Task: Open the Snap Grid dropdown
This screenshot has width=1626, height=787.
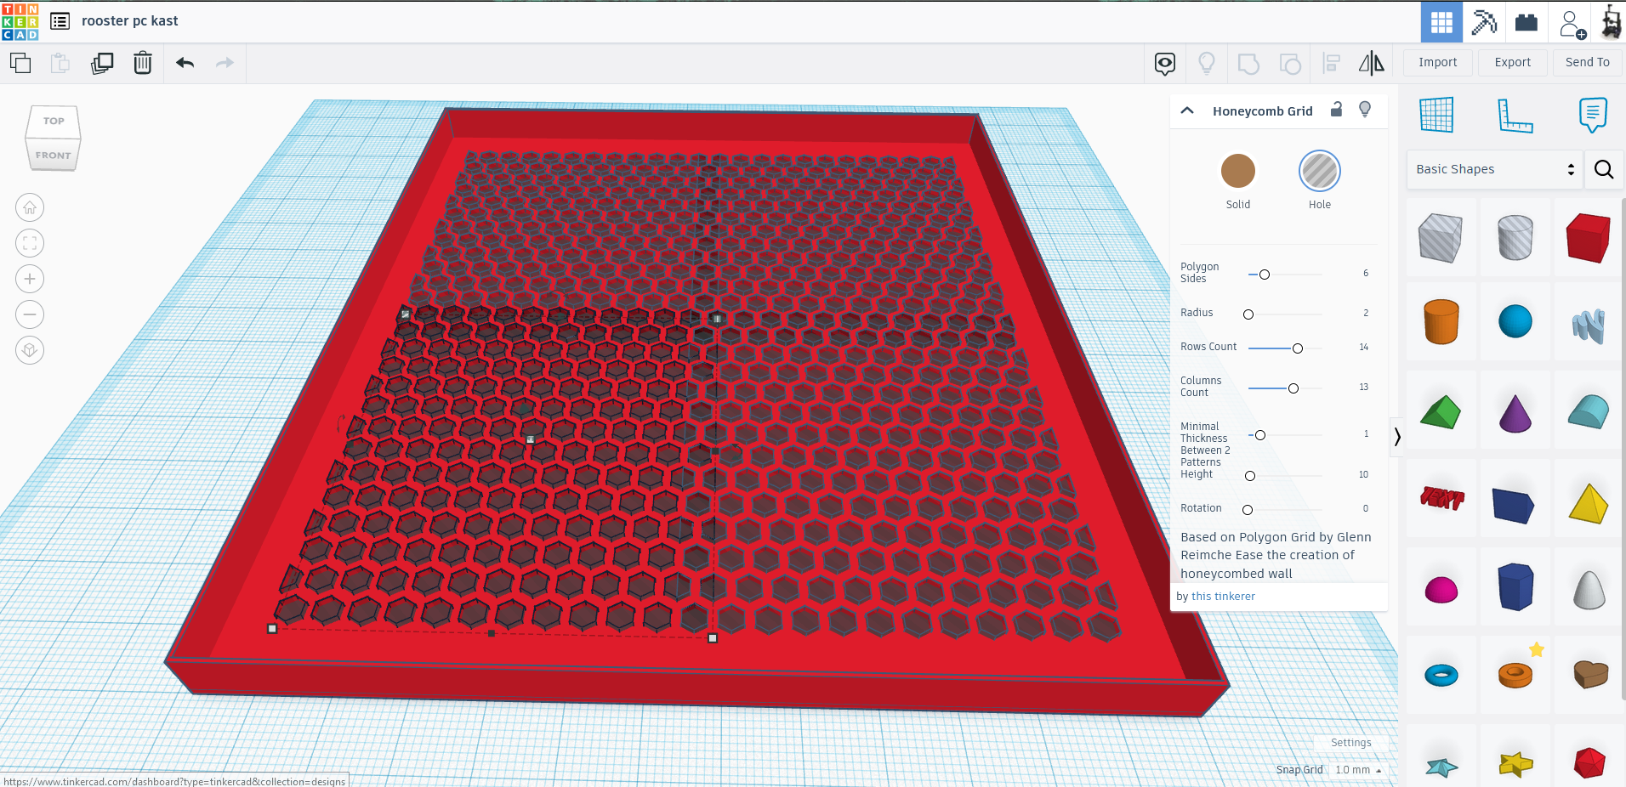Action: (x=1356, y=770)
